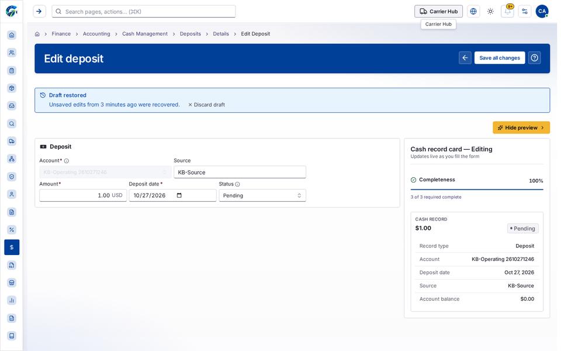Open the package box sidebar icon

pyautogui.click(x=12, y=88)
